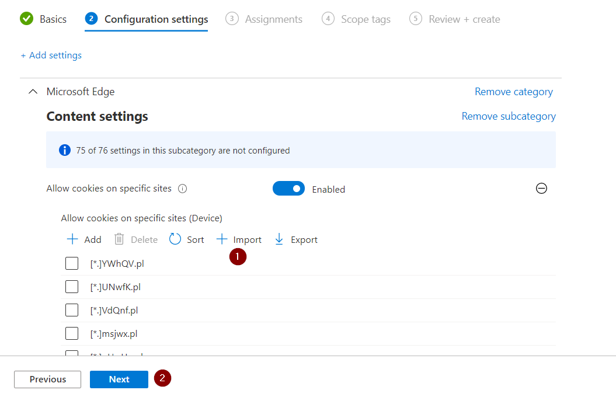Image resolution: width=616 pixels, height=397 pixels.
Task: Click the step 3 circle icon
Action: [x=232, y=19]
